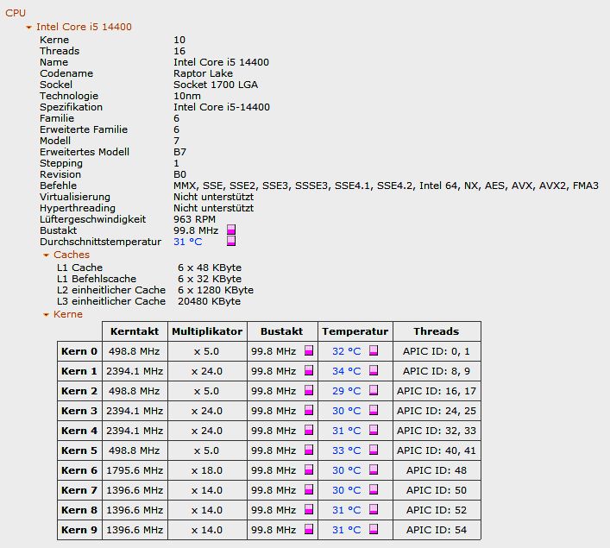Viewport: 610px width, 548px height.
Task: Click the L1 Cache value 6 x 48 KByte
Action: tap(210, 268)
